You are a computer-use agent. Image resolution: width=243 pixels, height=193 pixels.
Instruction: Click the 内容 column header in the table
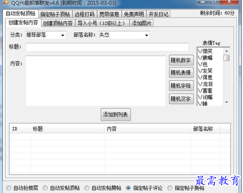pyautogui.click(x=148, y=129)
